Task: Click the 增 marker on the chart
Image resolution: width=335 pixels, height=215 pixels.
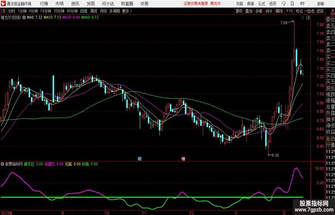Action: pyautogui.click(x=183, y=158)
